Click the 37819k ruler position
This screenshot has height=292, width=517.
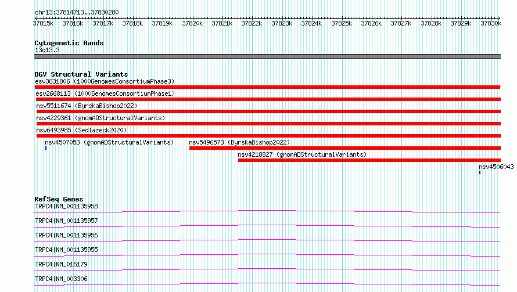(x=162, y=23)
